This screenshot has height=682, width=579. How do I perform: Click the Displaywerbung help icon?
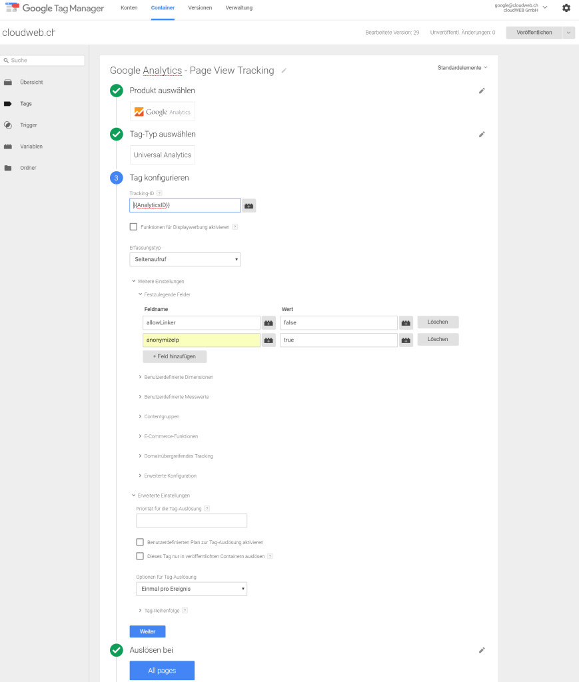tap(235, 227)
